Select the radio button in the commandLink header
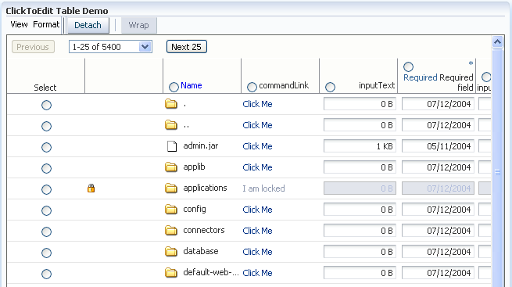 pyautogui.click(x=252, y=87)
